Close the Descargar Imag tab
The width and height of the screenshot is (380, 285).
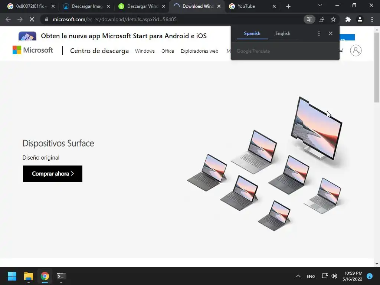(x=108, y=6)
